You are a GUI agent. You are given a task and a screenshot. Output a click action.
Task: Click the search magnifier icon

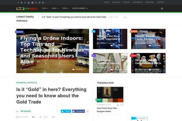click(162, 8)
